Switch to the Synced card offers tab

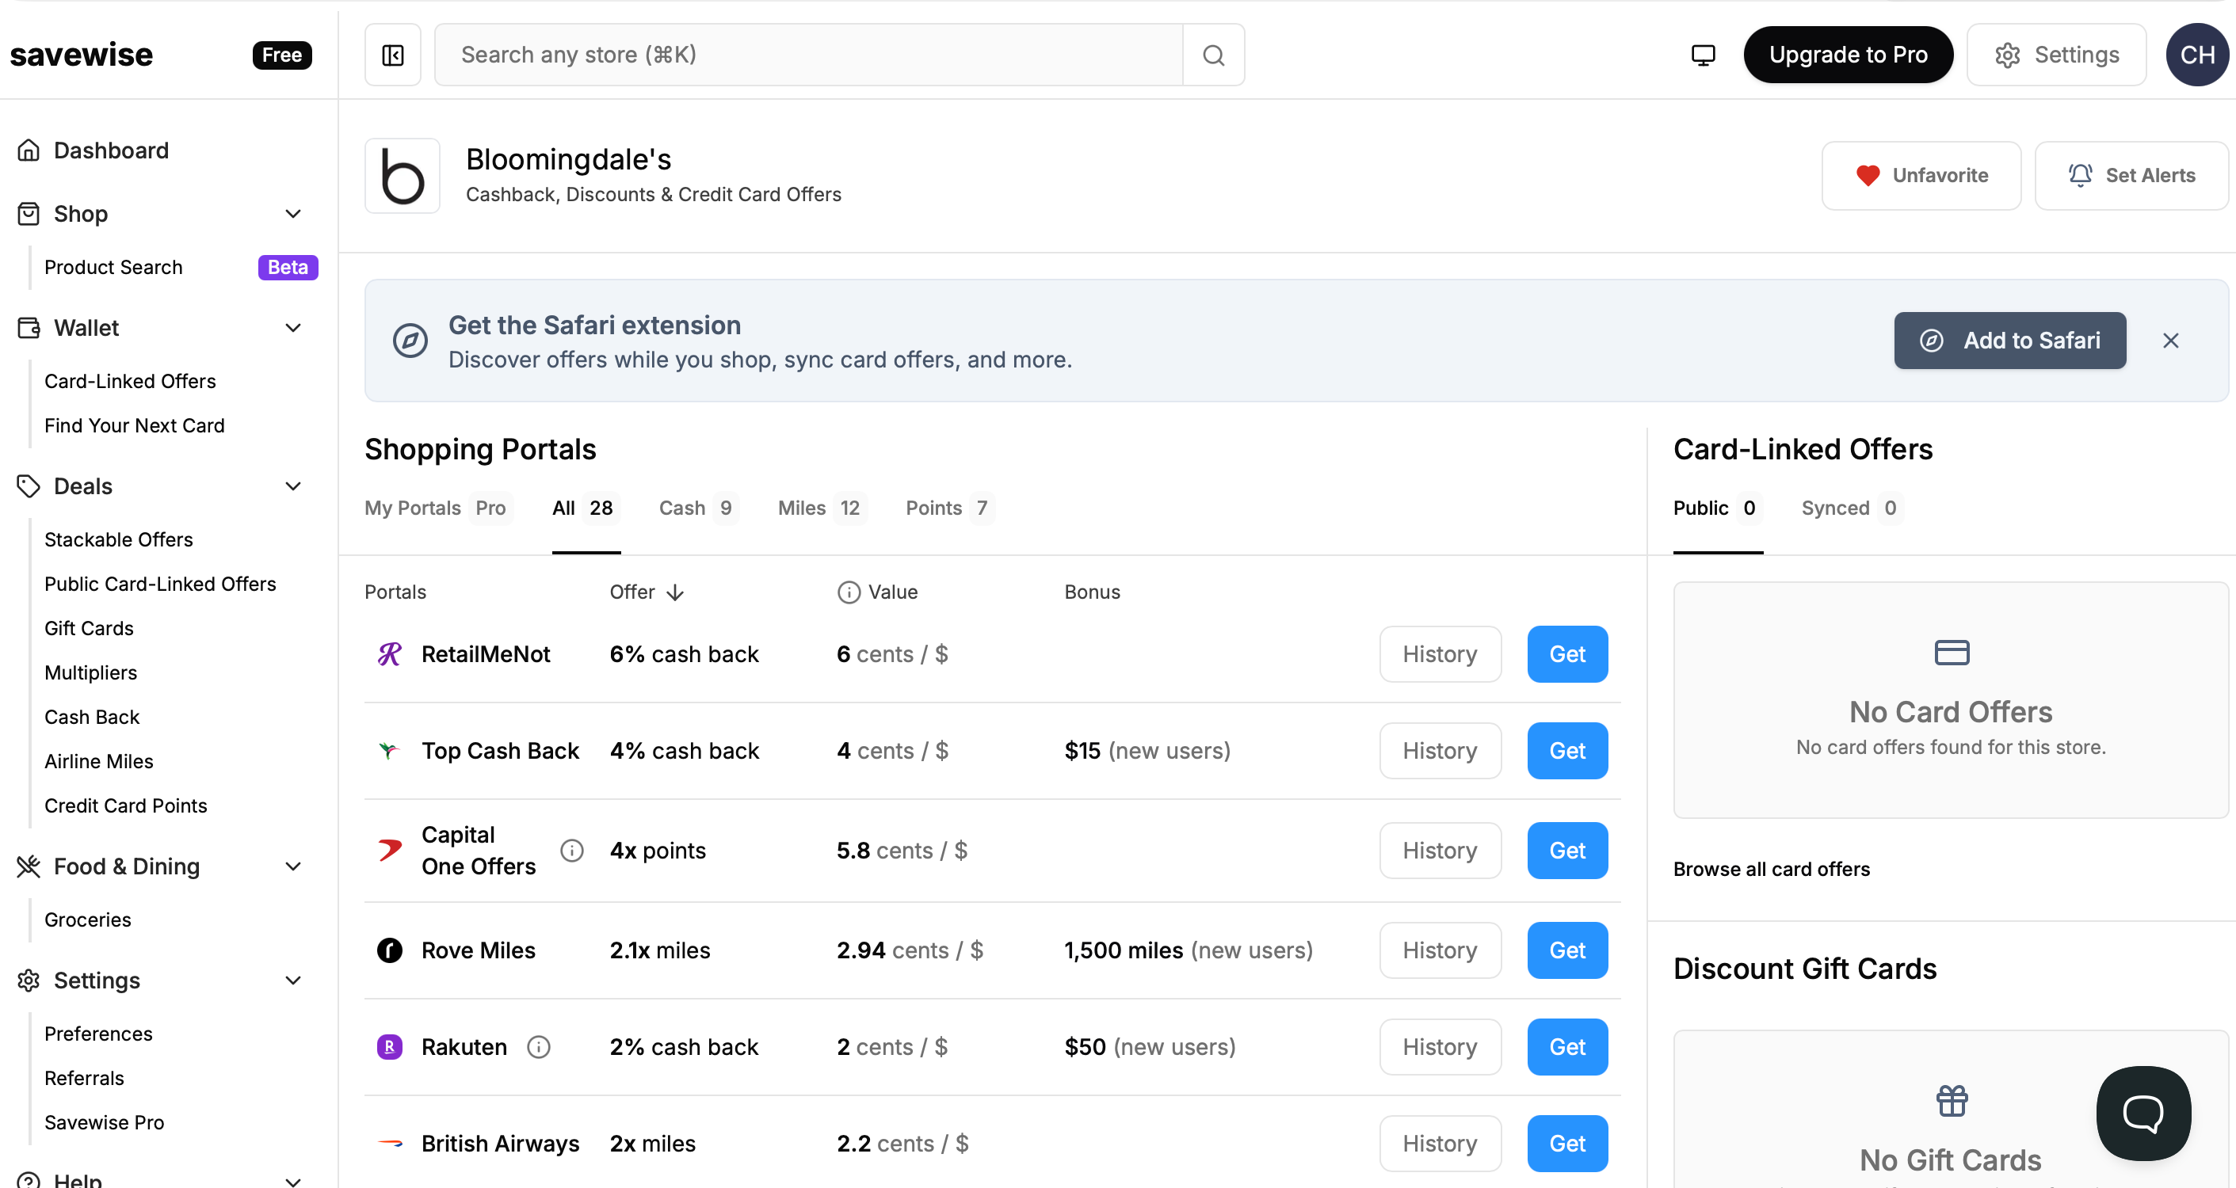[x=1853, y=508]
